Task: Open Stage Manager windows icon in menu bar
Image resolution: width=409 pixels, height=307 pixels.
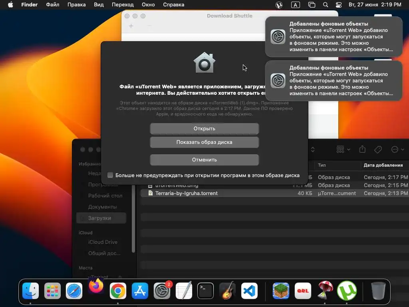Action: pos(312,5)
